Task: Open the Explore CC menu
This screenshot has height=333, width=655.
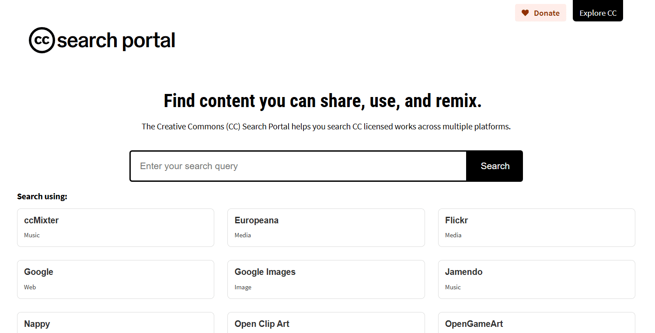Action: point(598,11)
